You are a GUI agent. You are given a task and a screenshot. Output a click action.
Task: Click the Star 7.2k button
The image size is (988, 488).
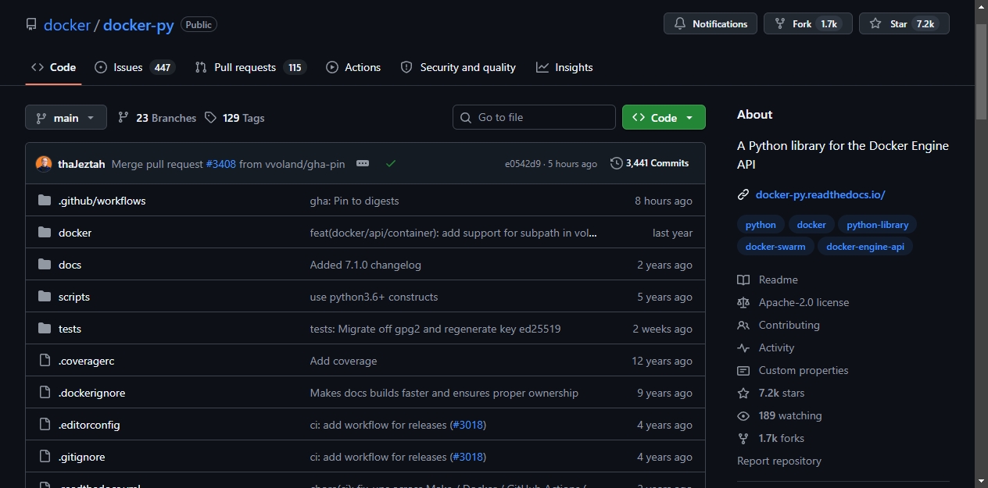(904, 24)
